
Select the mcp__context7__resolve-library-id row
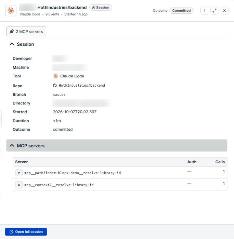[120, 185]
